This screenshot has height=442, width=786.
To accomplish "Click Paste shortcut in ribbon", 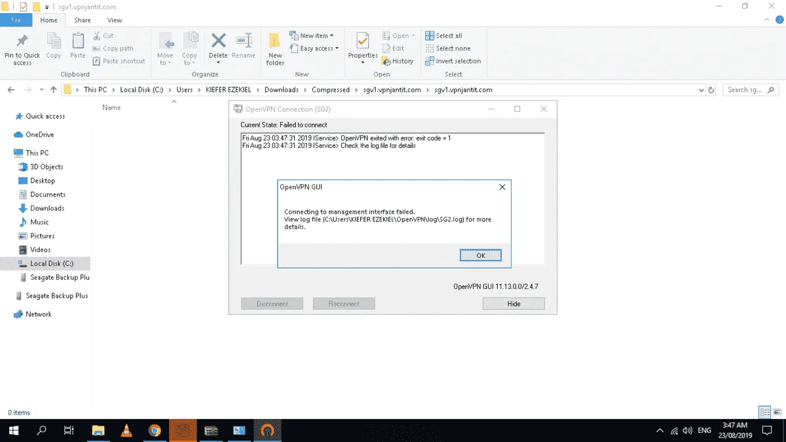I will (119, 61).
